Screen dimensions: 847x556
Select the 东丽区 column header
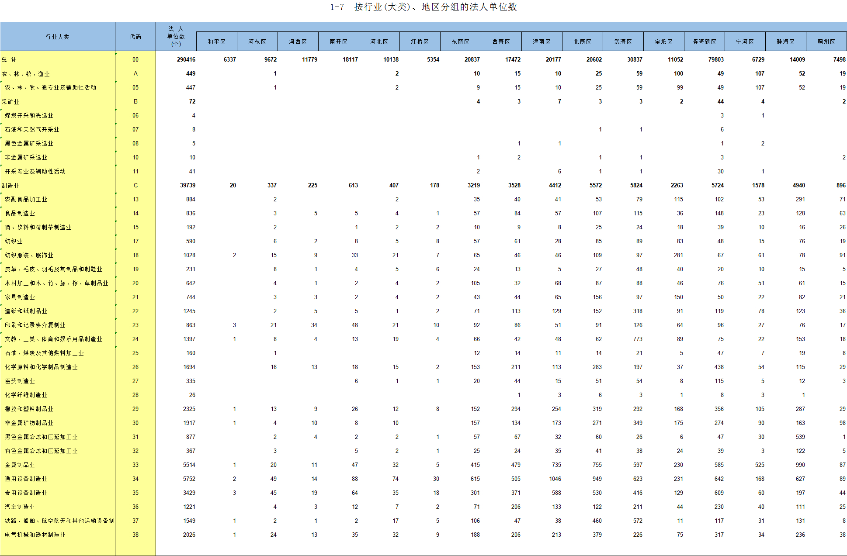[x=461, y=41]
